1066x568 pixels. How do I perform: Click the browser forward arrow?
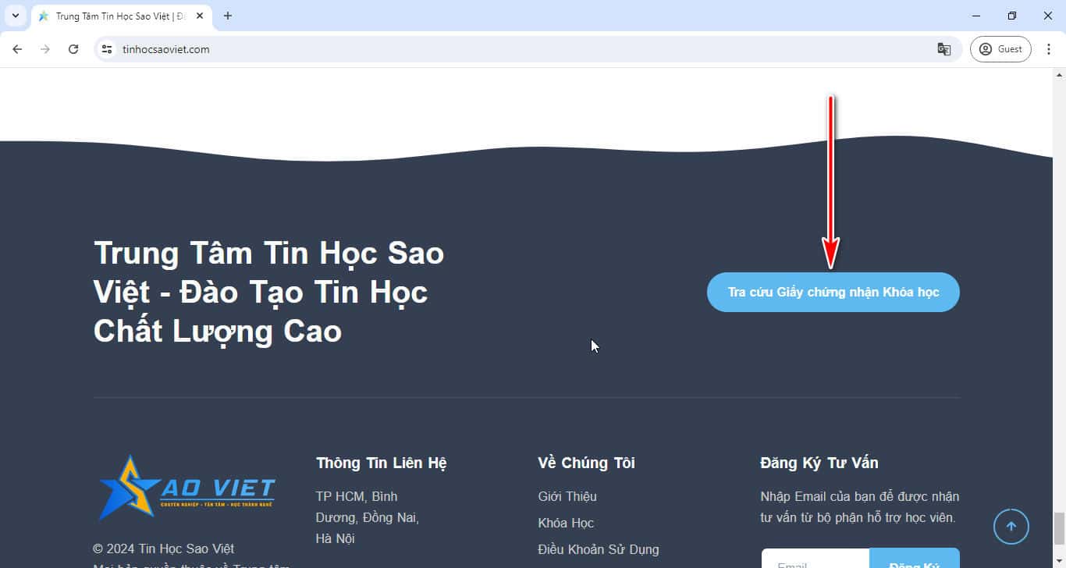(45, 49)
